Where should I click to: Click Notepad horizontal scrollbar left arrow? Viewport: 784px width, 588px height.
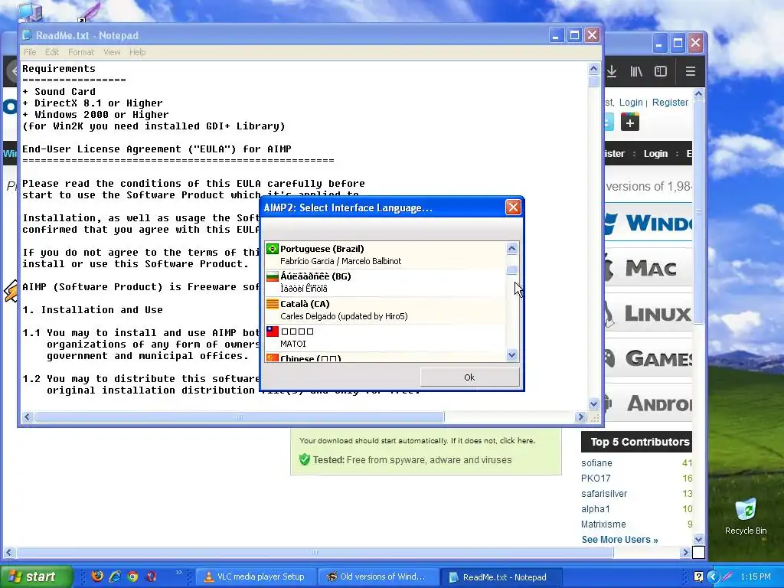coord(28,416)
